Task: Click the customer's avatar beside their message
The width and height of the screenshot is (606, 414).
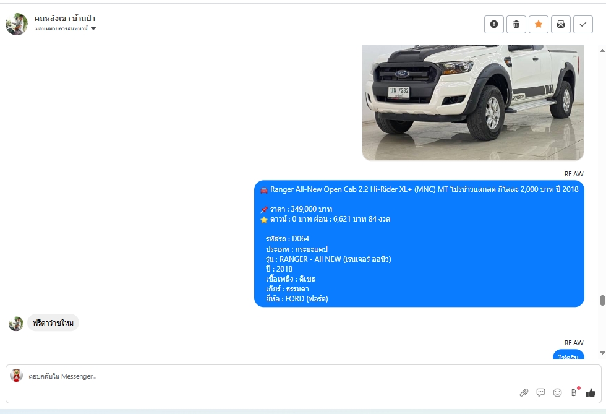Action: 16,324
